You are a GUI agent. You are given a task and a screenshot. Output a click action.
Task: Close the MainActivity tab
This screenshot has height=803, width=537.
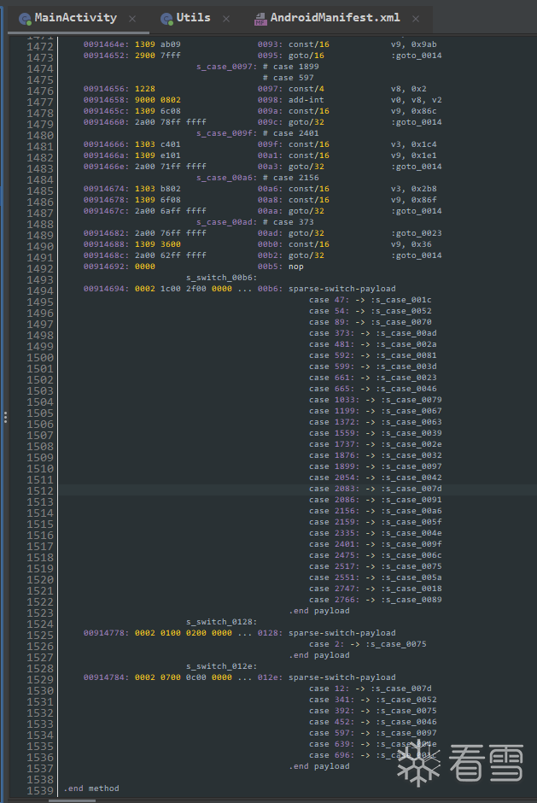pyautogui.click(x=132, y=18)
